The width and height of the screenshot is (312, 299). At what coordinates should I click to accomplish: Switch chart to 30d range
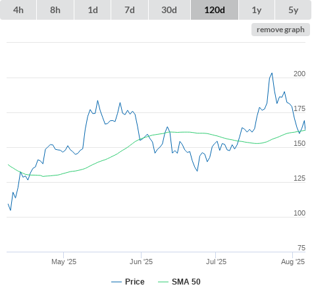(x=169, y=10)
